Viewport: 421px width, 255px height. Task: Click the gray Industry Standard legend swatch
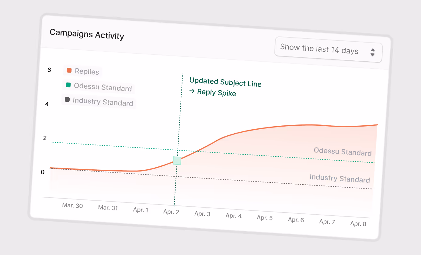pyautogui.click(x=67, y=100)
